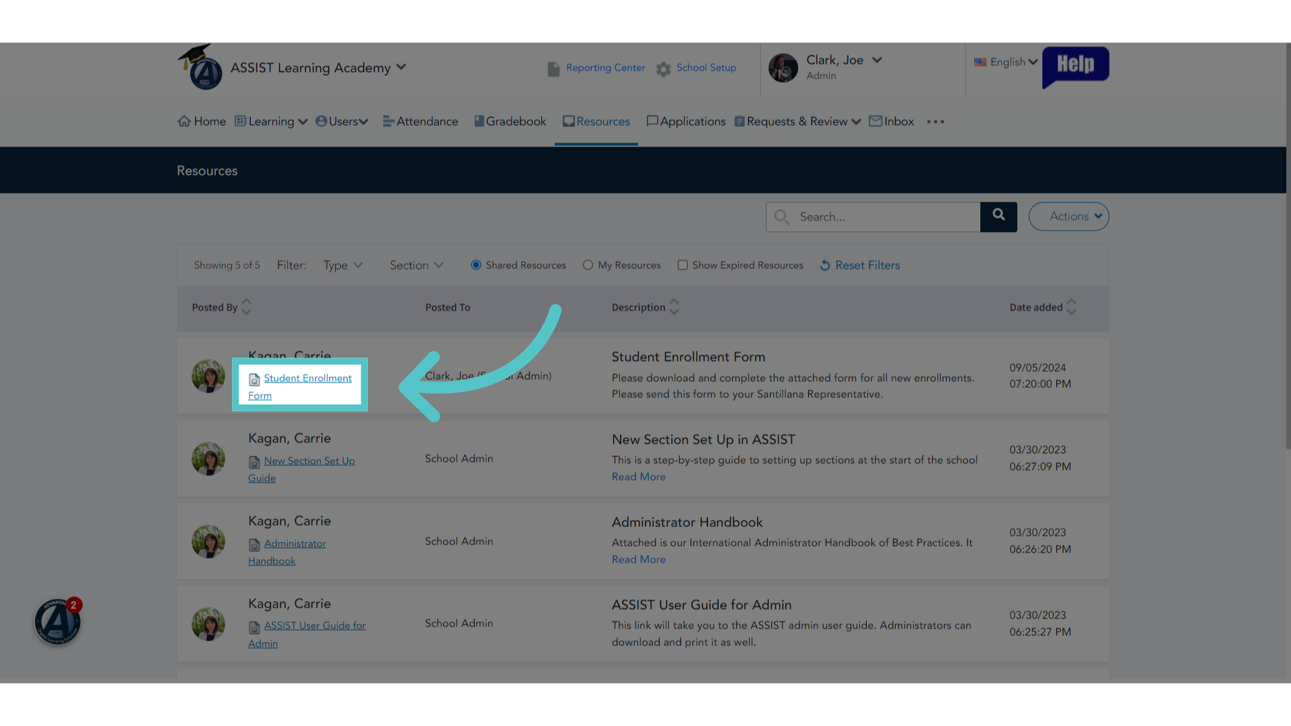Image resolution: width=1291 pixels, height=726 pixels.
Task: Open the Gradebook menu item
Action: (x=510, y=122)
